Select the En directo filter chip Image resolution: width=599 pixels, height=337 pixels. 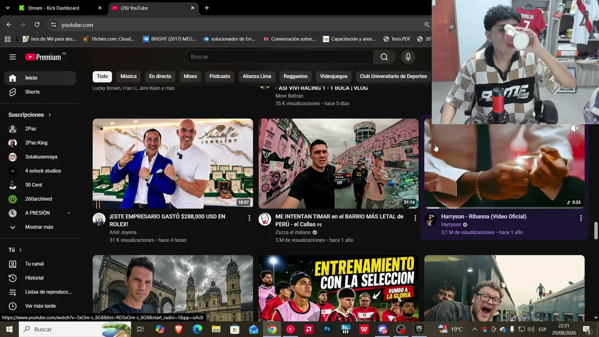(160, 76)
